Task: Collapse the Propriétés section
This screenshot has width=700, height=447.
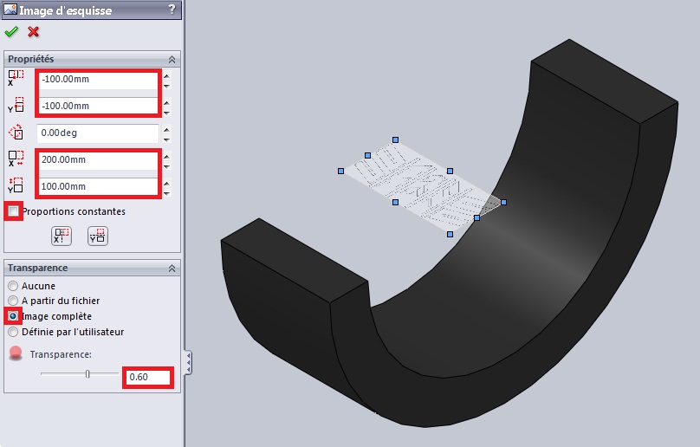Action: tap(172, 59)
